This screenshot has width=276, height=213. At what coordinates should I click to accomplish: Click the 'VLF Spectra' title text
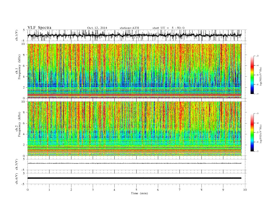tap(39, 27)
